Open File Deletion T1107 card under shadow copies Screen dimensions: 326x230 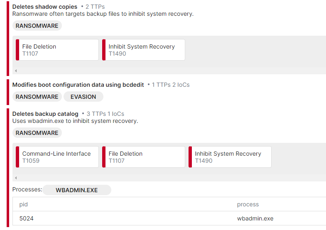pyautogui.click(x=57, y=50)
